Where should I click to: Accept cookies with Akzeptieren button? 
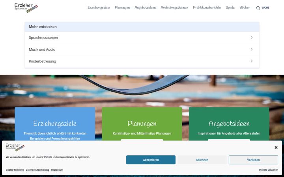click(x=151, y=160)
